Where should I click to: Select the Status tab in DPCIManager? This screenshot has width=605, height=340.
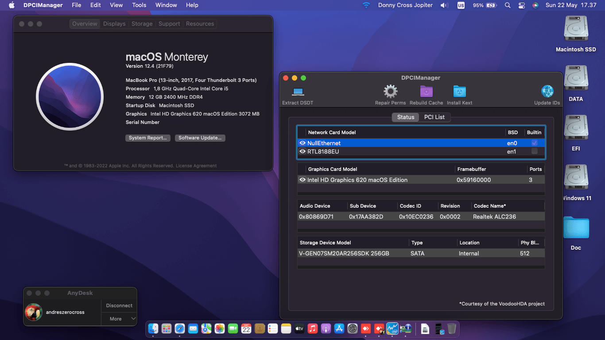[x=406, y=117]
